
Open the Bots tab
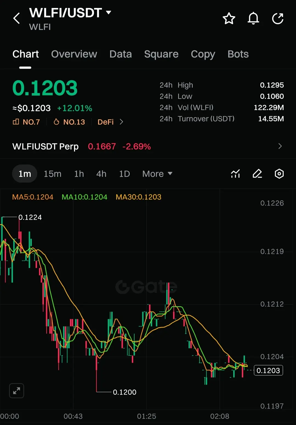[x=238, y=54]
